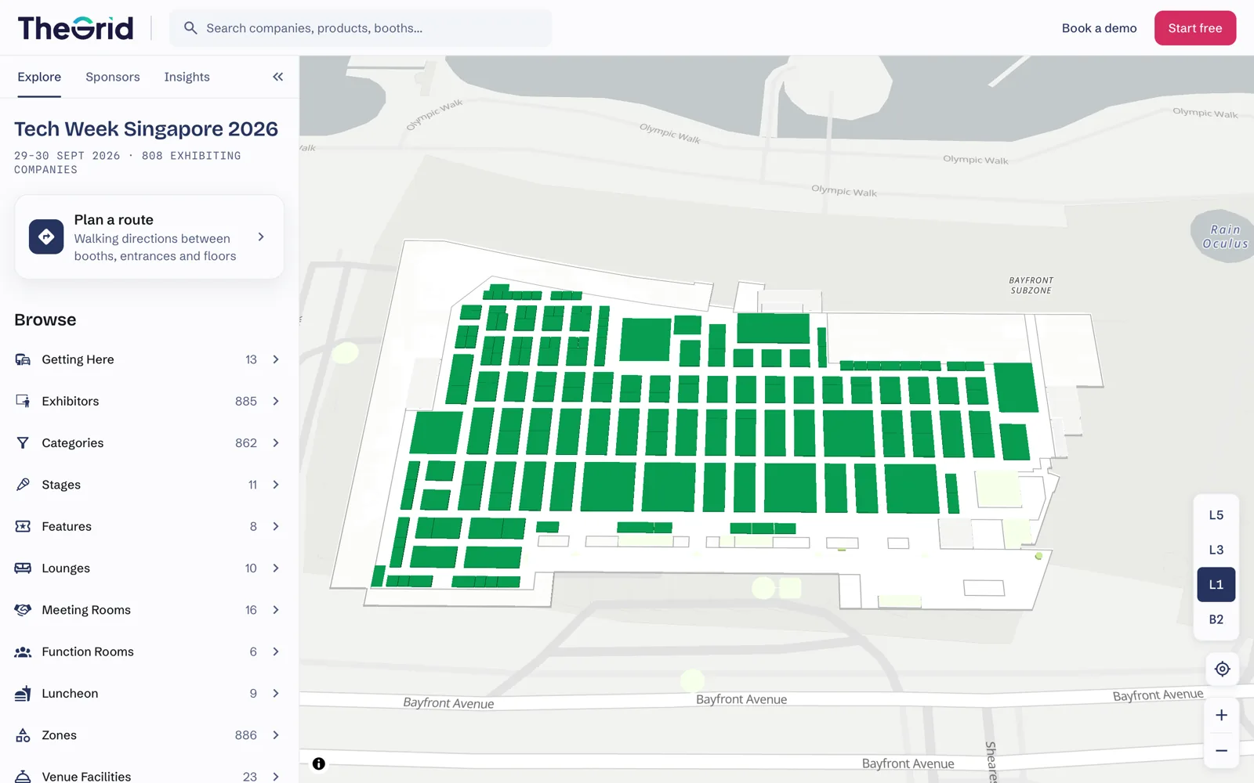Switch to the Explore tab
The height and width of the screenshot is (783, 1254).
coord(39,77)
